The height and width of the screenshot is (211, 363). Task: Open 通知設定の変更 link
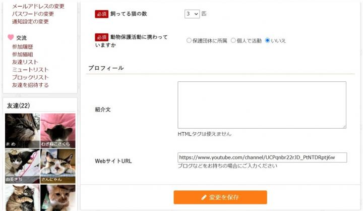[x=30, y=22]
